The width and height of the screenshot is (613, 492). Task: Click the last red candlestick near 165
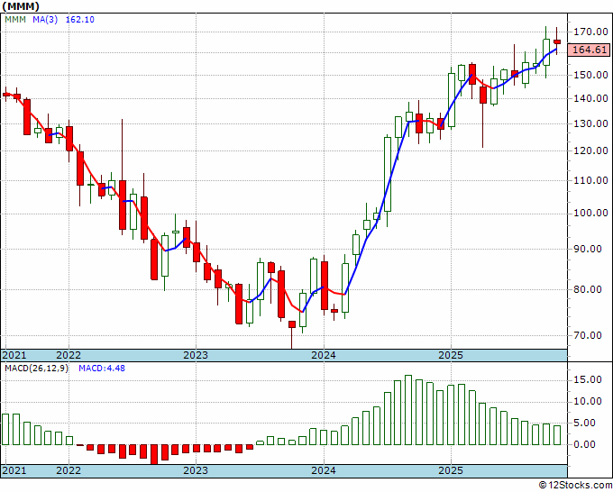557,41
